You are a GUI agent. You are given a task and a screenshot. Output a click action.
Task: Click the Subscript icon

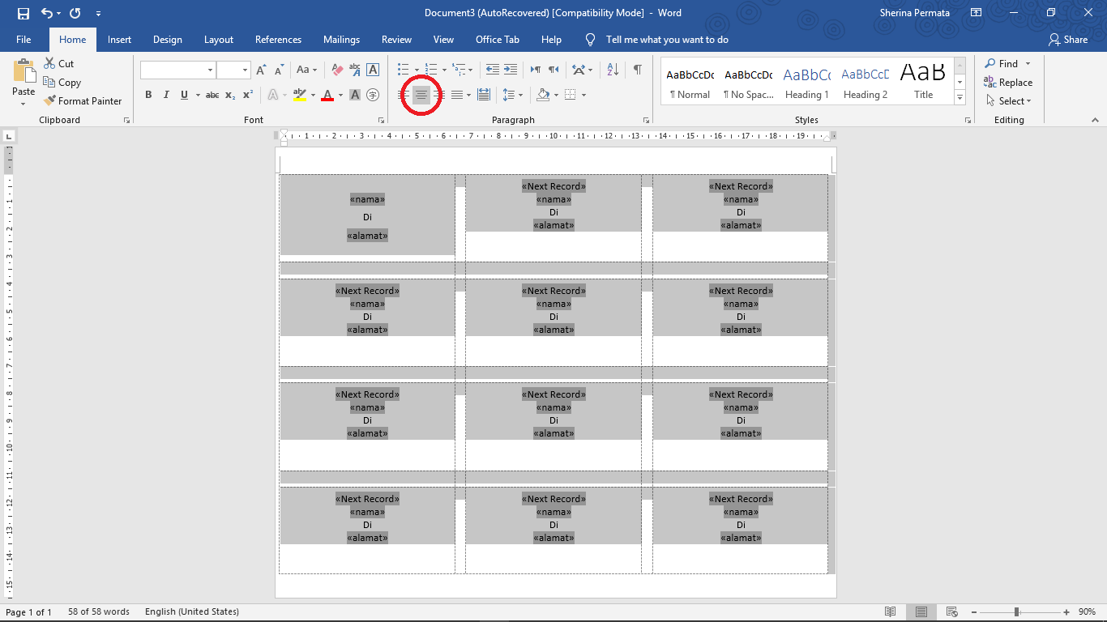click(x=230, y=95)
